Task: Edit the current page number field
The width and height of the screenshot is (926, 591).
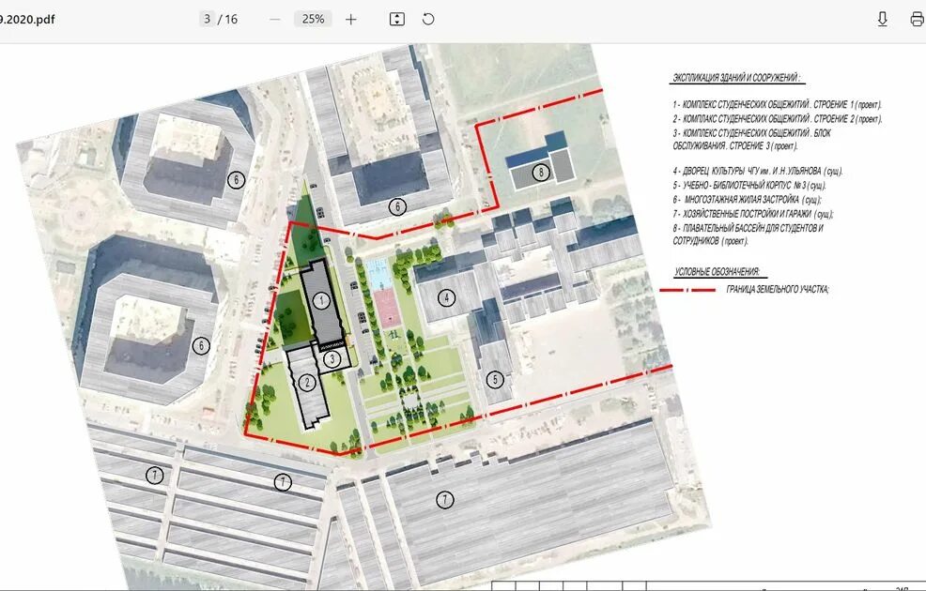Action: click(207, 19)
